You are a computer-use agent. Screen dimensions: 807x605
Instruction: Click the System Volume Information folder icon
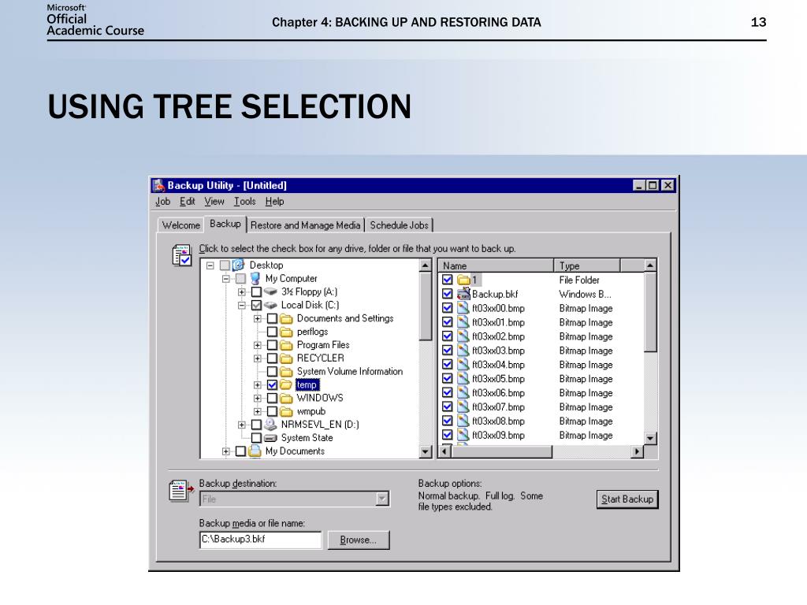point(287,372)
